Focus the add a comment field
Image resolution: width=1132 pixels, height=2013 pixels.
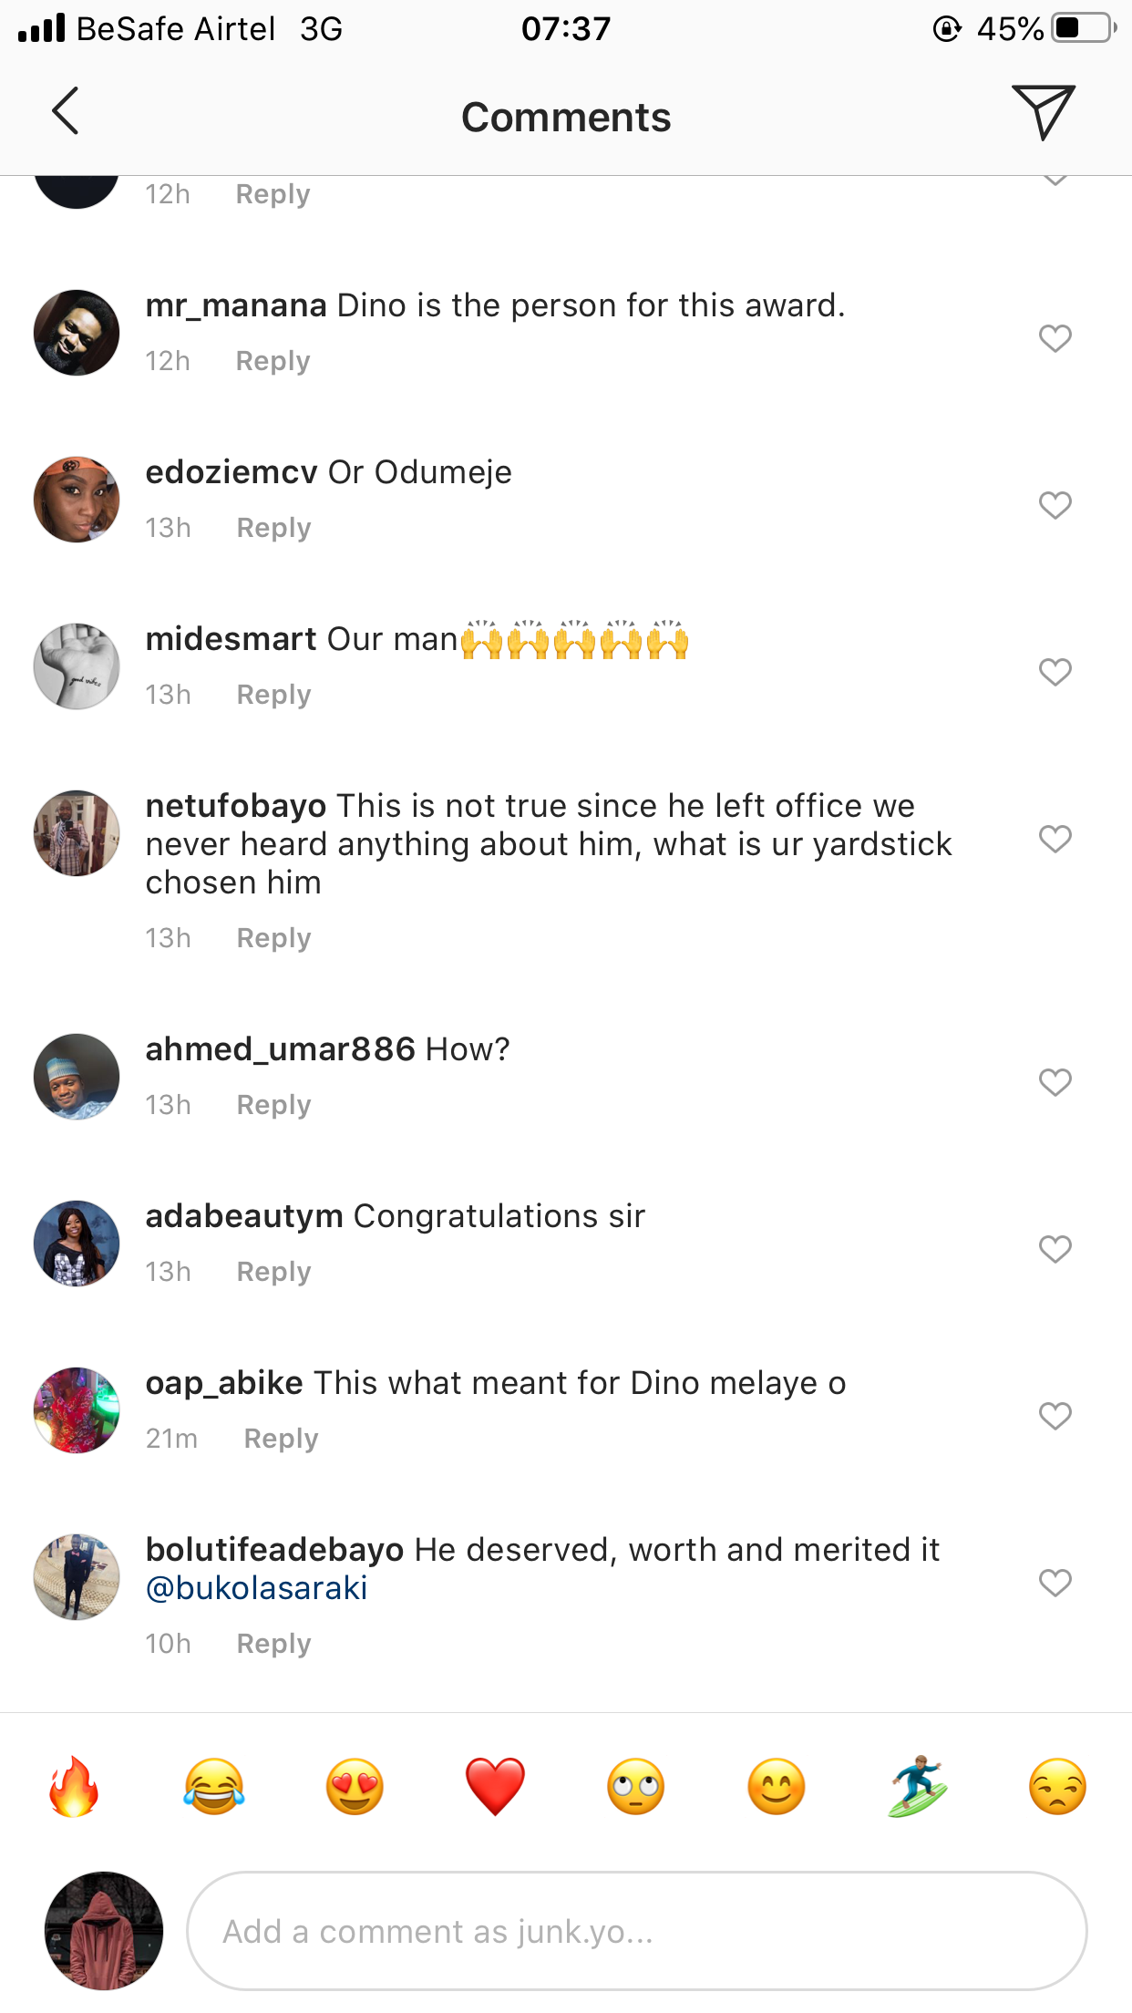pos(636,1931)
